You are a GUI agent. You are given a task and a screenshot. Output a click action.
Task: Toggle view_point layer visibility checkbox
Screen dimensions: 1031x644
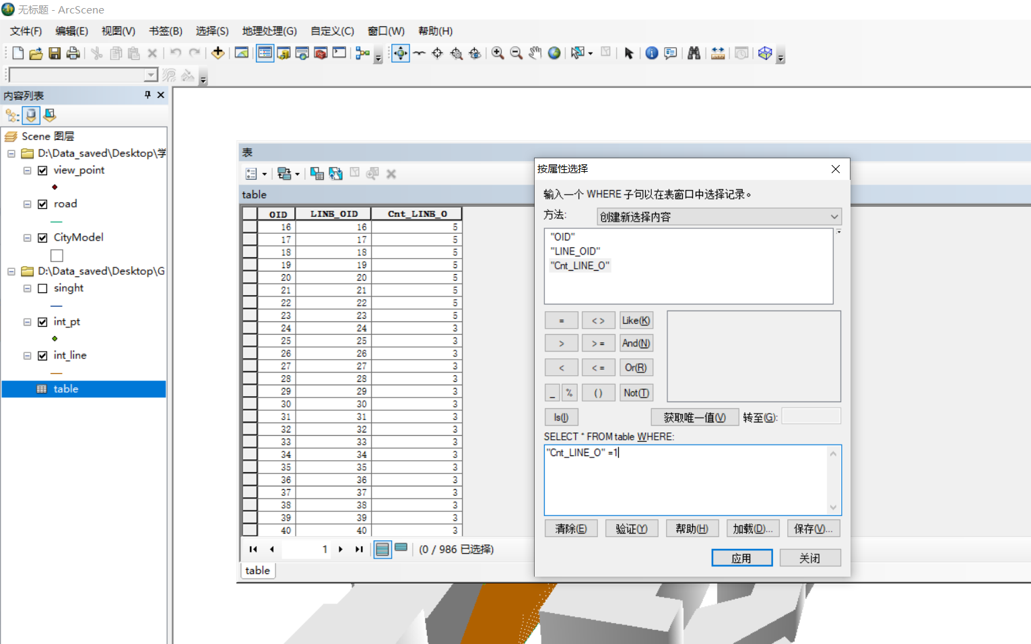42,170
